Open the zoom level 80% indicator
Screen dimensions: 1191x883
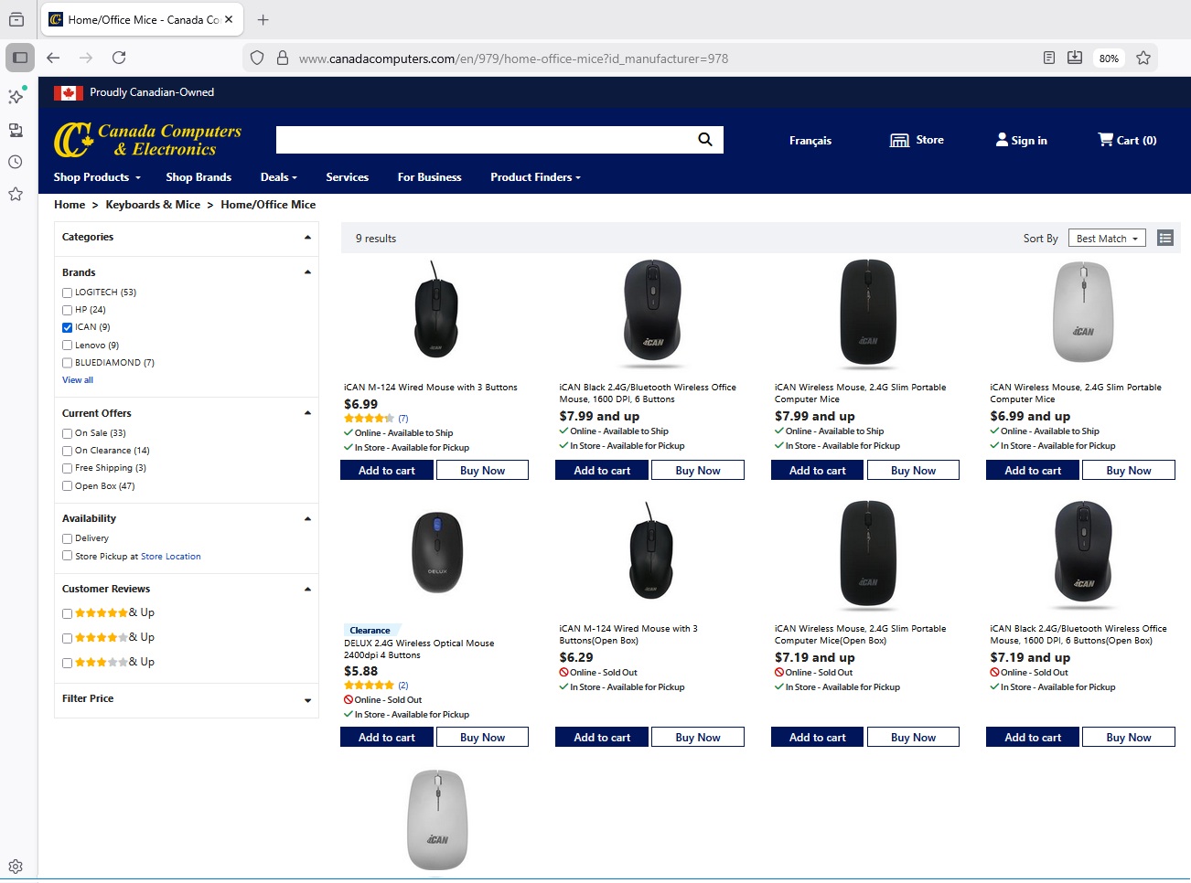pos(1109,59)
